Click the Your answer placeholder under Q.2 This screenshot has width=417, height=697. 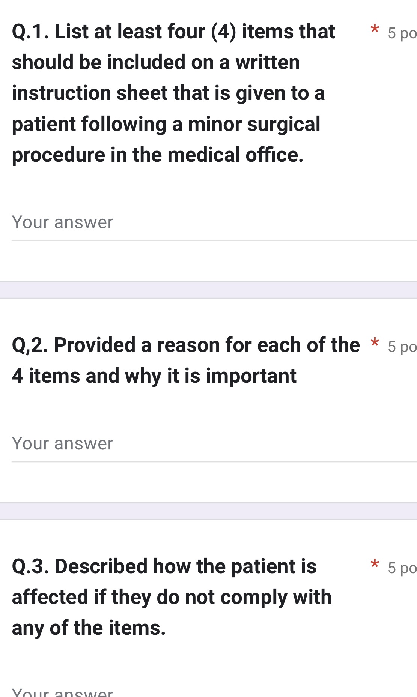tap(62, 443)
